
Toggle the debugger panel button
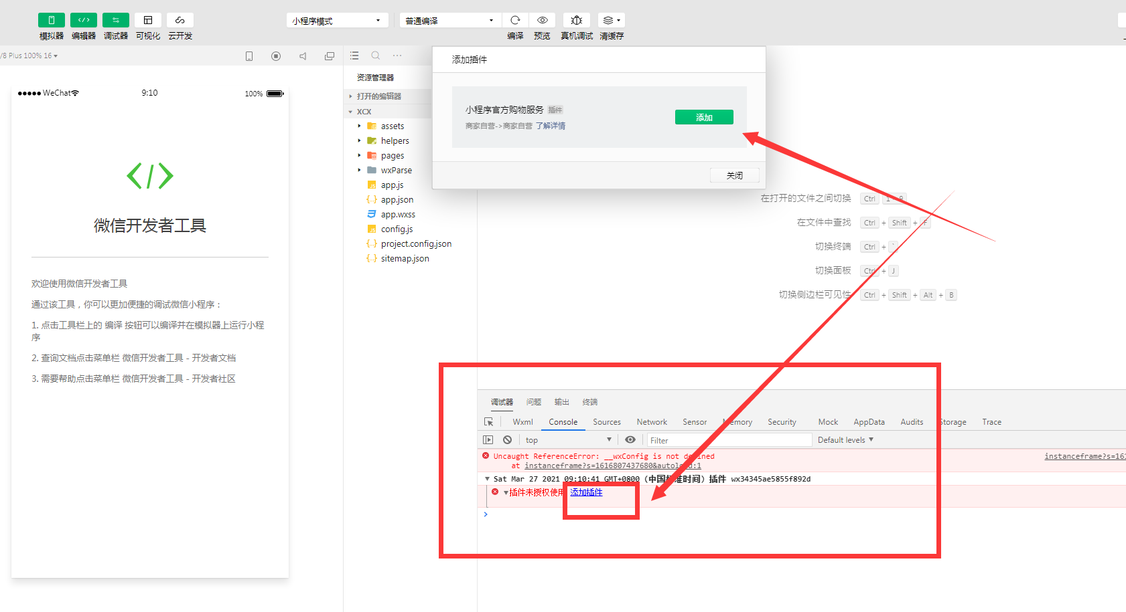click(116, 20)
